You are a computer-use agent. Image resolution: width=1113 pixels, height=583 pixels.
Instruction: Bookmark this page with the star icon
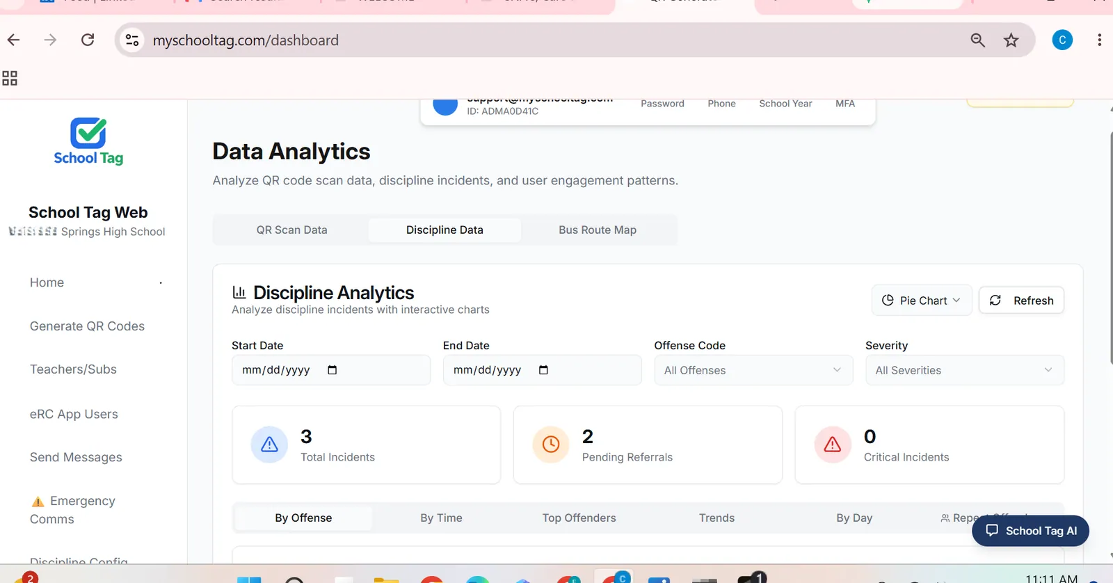point(1011,40)
